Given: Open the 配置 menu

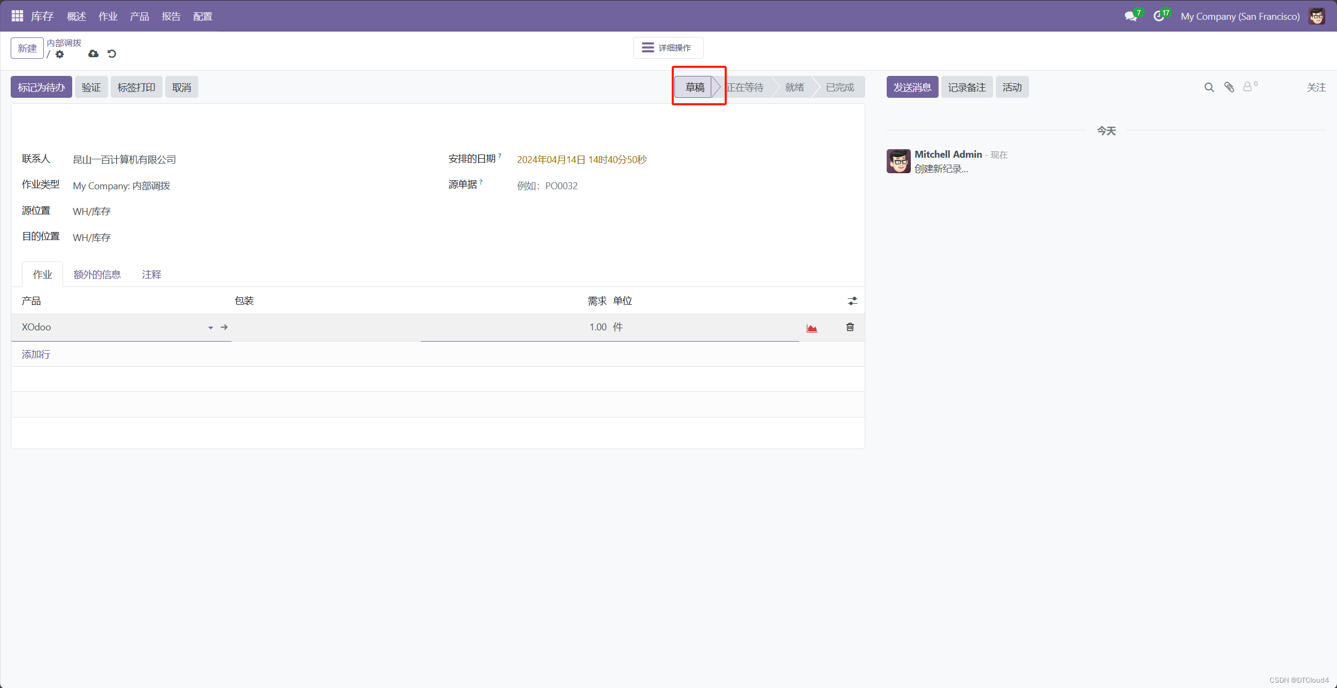Looking at the screenshot, I should click(203, 17).
